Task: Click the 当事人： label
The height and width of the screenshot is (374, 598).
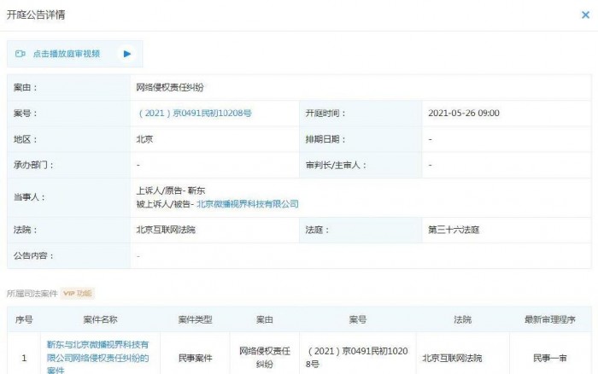Action: (29, 197)
